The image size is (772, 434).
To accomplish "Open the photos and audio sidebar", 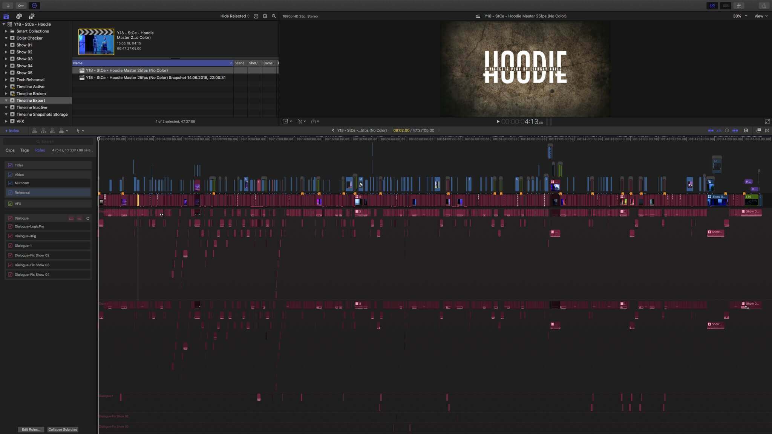I will [x=19, y=16].
